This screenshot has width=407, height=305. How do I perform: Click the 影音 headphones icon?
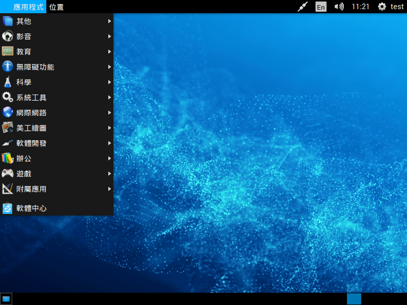point(8,36)
